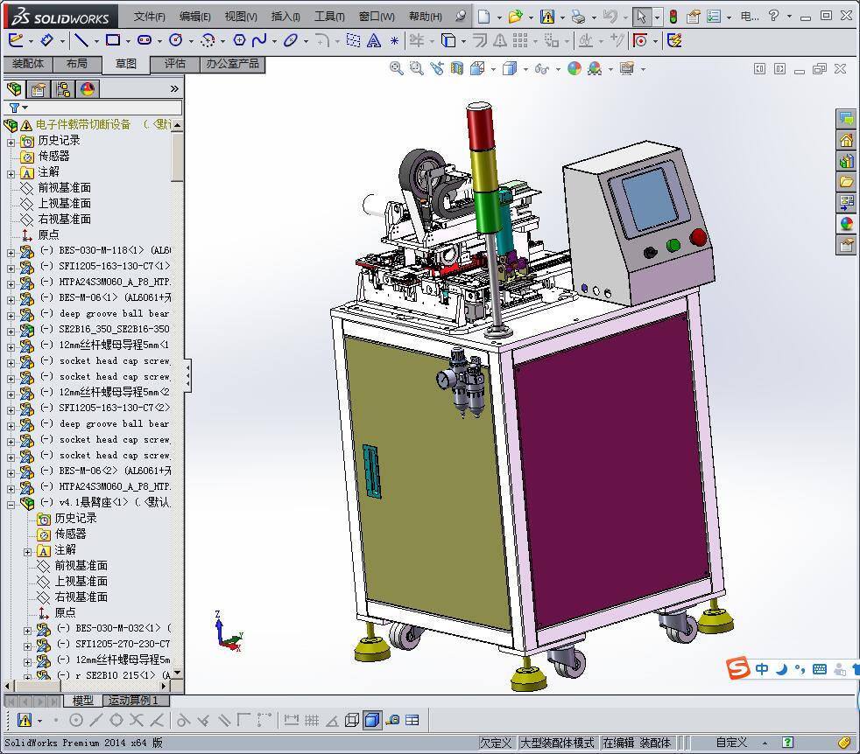Select the Line sketch tool
This screenshot has width=860, height=754.
coord(81,40)
